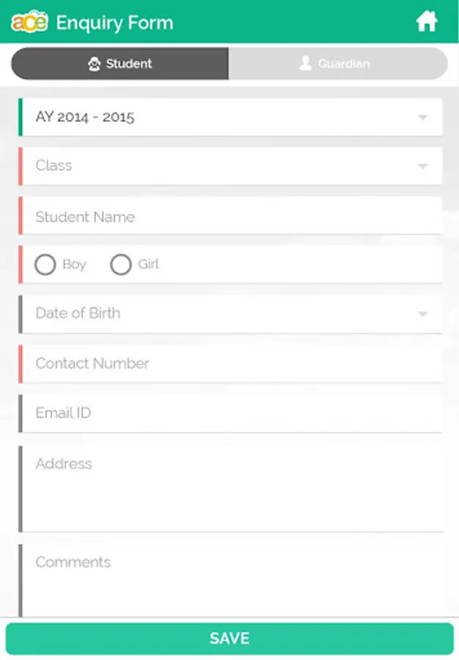The image size is (459, 660).
Task: Click the Enquiry Form title
Action: pyautogui.click(x=115, y=23)
